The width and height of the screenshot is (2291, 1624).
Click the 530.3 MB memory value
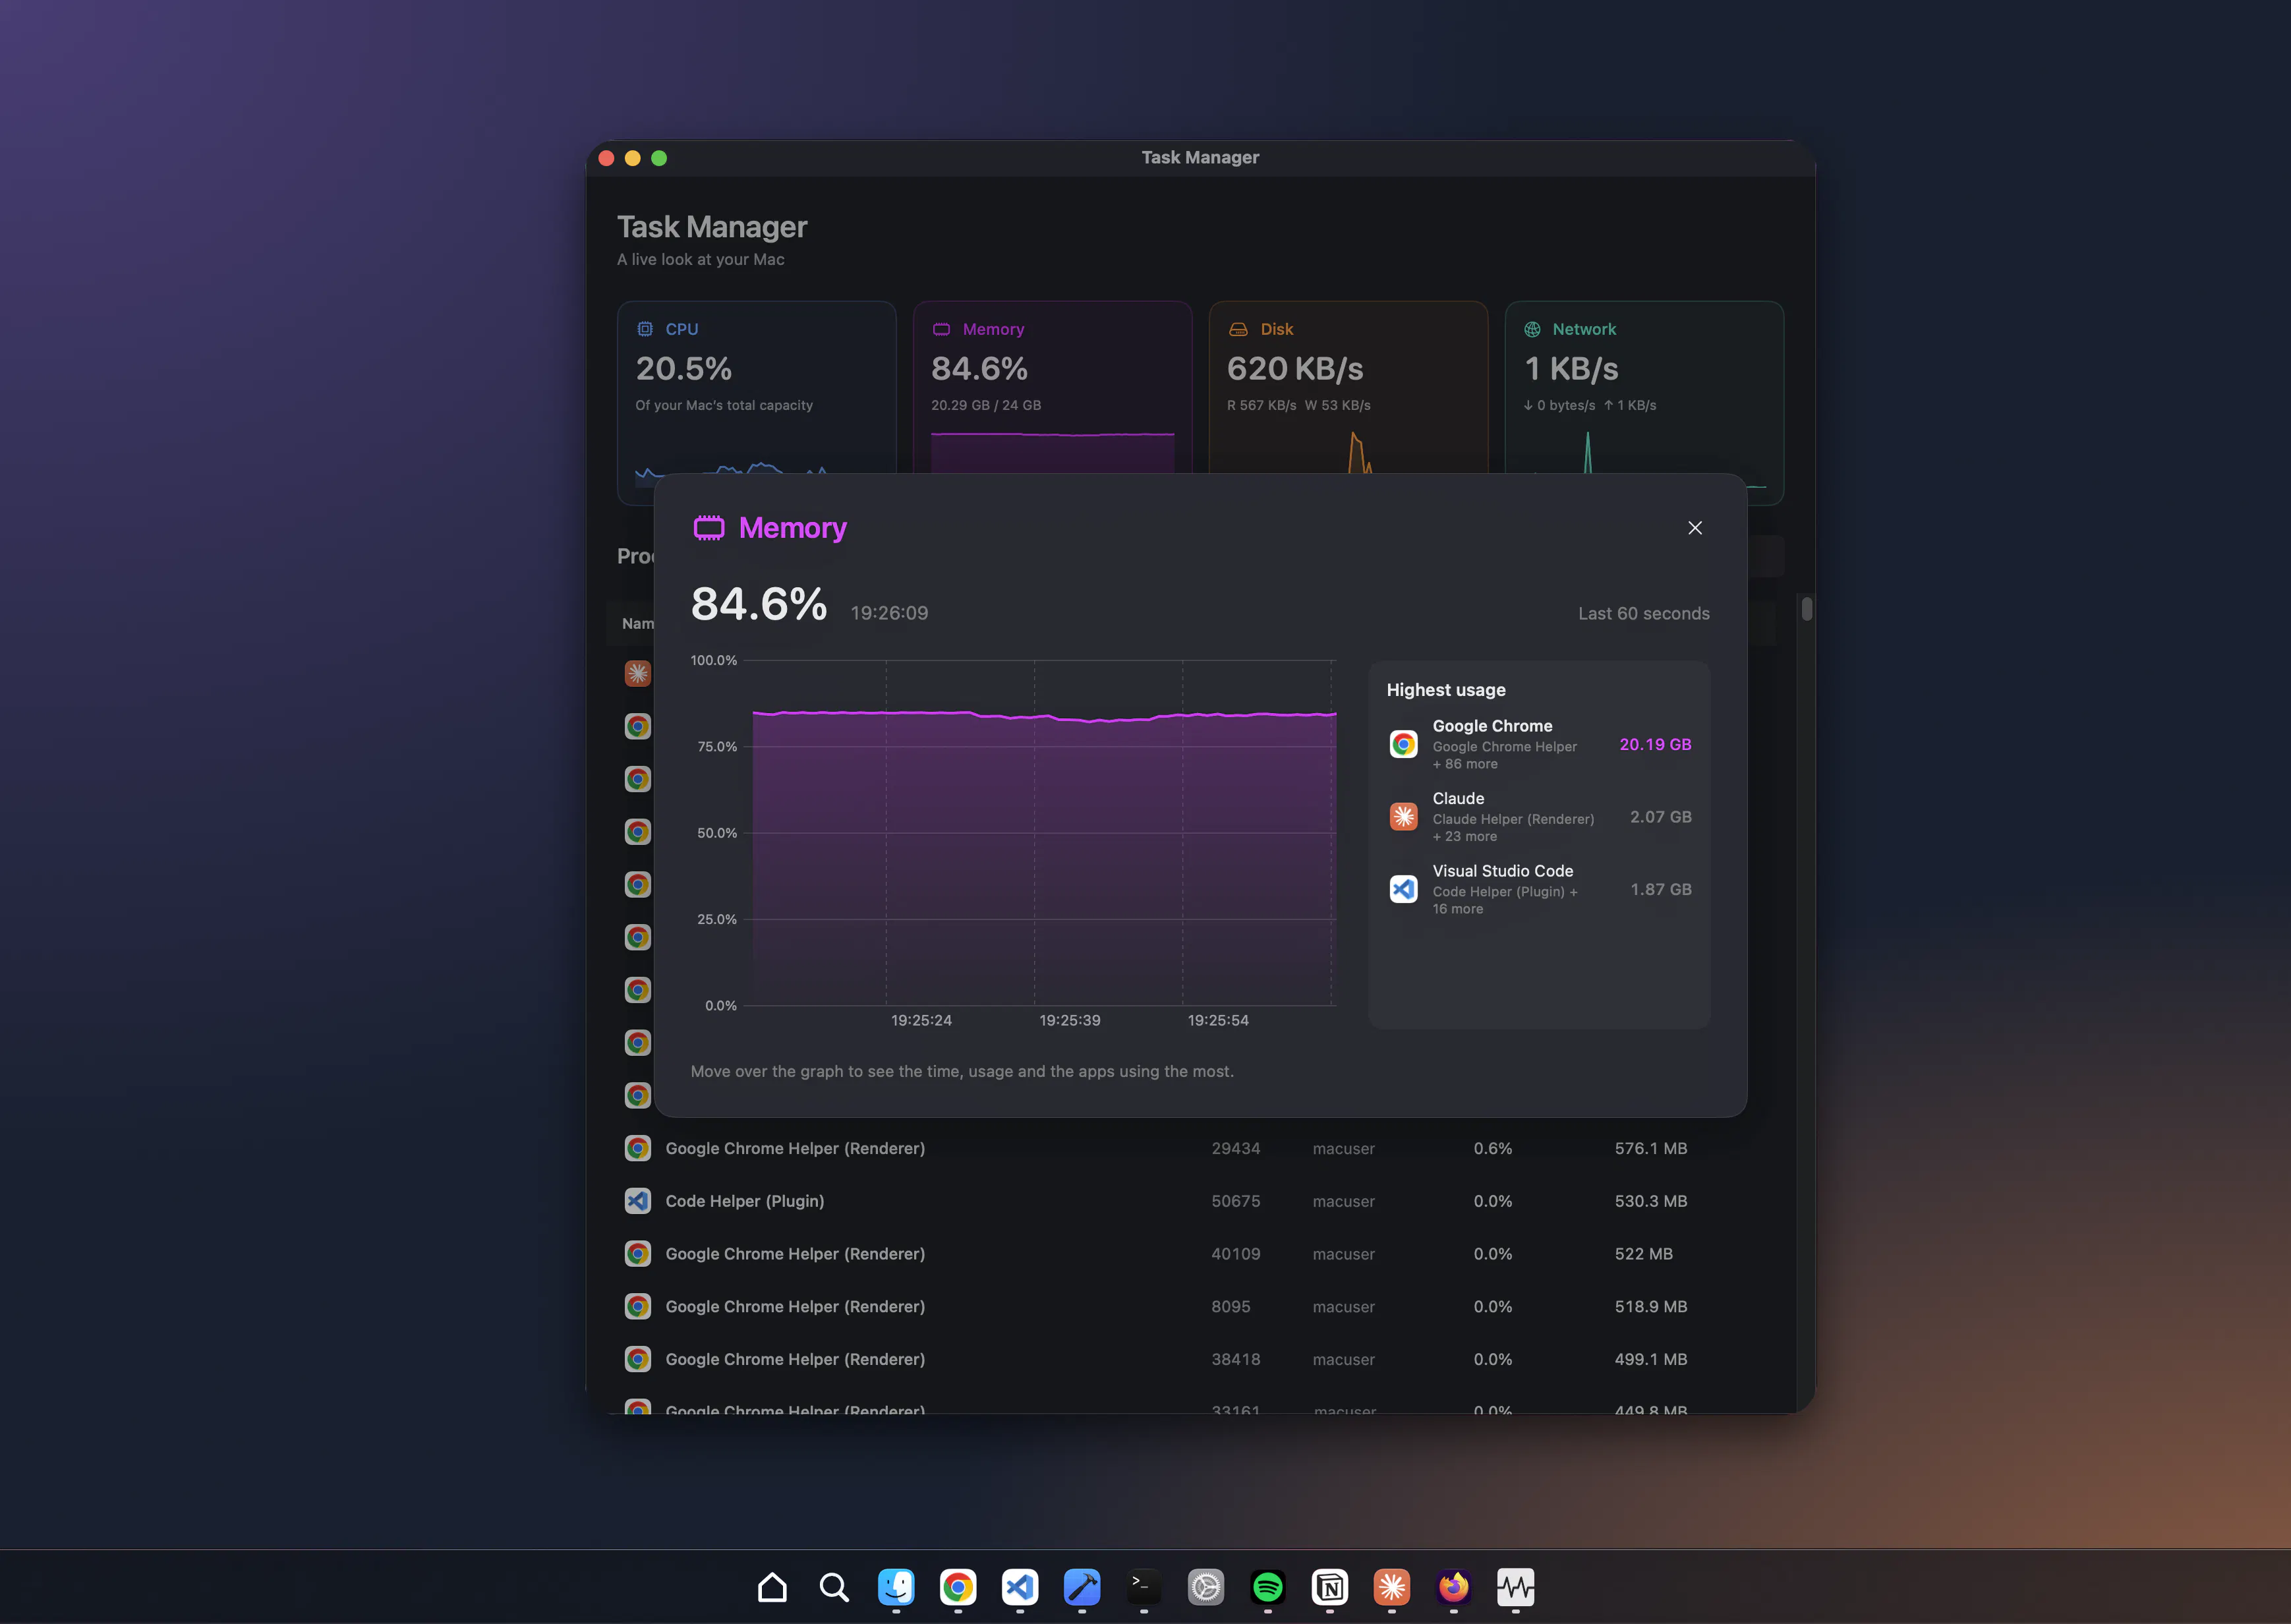pos(1650,1201)
